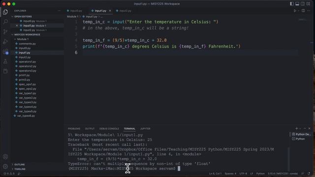Open editor More Actions ellipsis menu
The image size is (315, 177).
(309, 11)
